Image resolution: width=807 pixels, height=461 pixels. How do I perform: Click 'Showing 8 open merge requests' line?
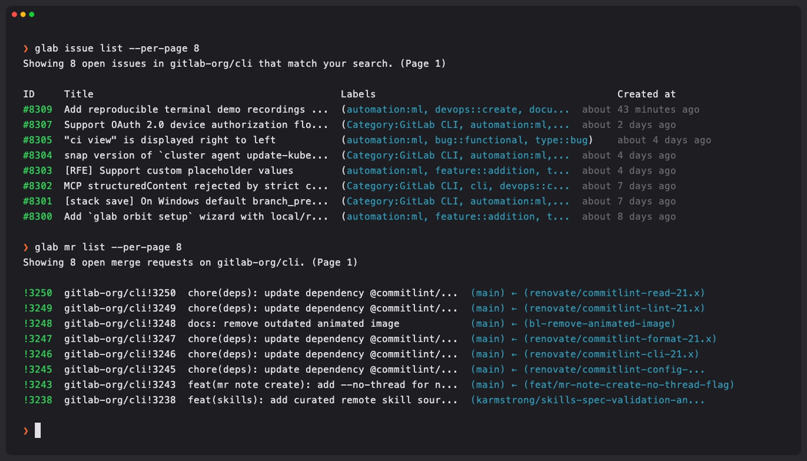pos(190,262)
